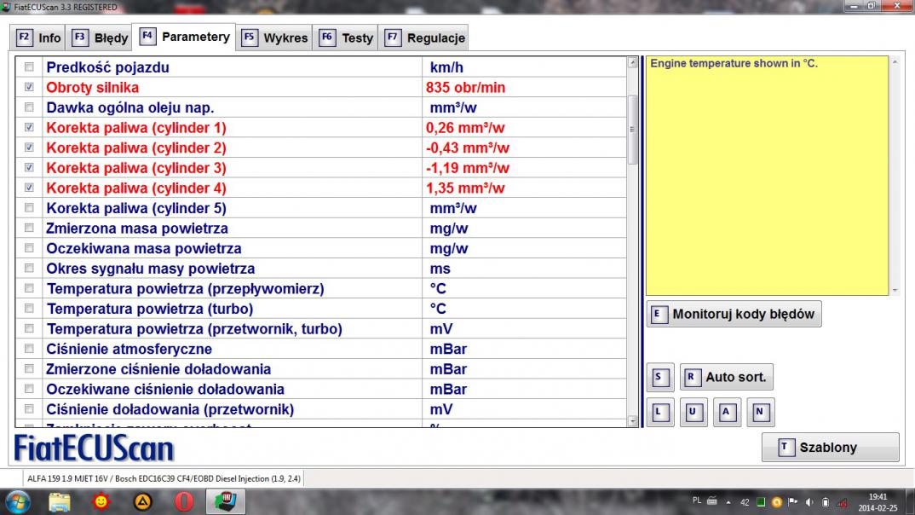Check the Ciśnienie atmosferyczne parameter box
The height and width of the screenshot is (515, 915).
point(30,349)
